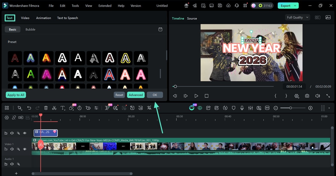
Task: Open the Text tool in the toolbar
Action: click(63, 108)
